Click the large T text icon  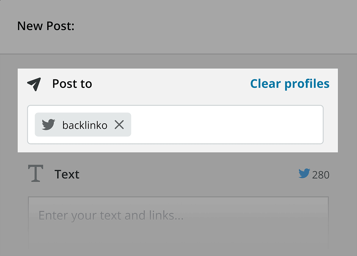(x=36, y=173)
